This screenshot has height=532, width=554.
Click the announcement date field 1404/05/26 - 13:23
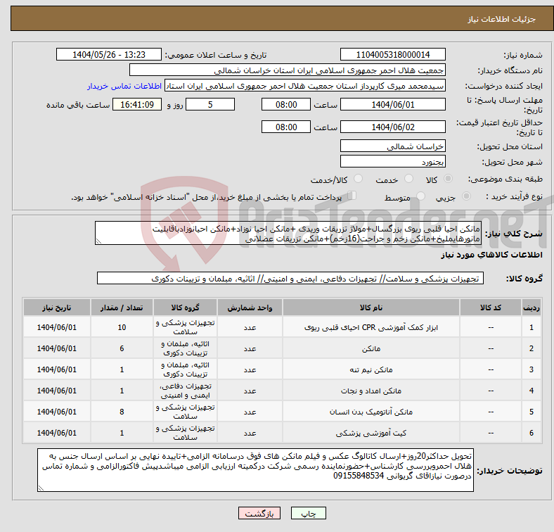click(109, 54)
